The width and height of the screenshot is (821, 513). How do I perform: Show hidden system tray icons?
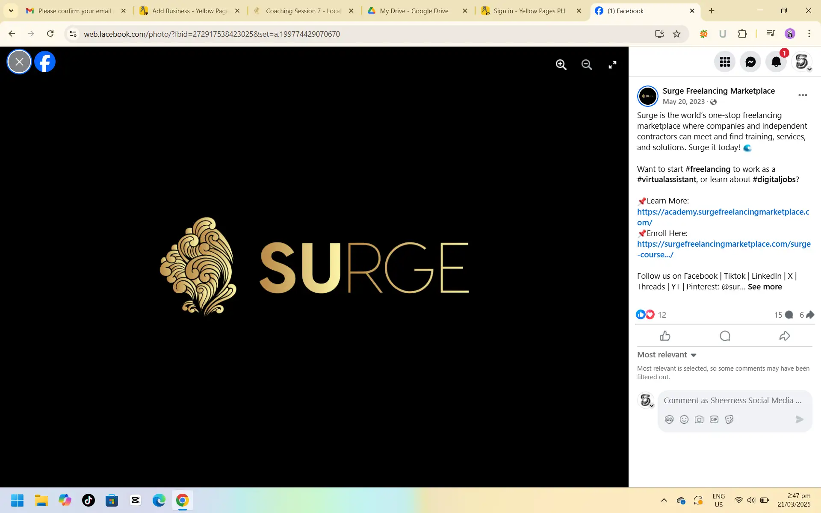[664, 500]
